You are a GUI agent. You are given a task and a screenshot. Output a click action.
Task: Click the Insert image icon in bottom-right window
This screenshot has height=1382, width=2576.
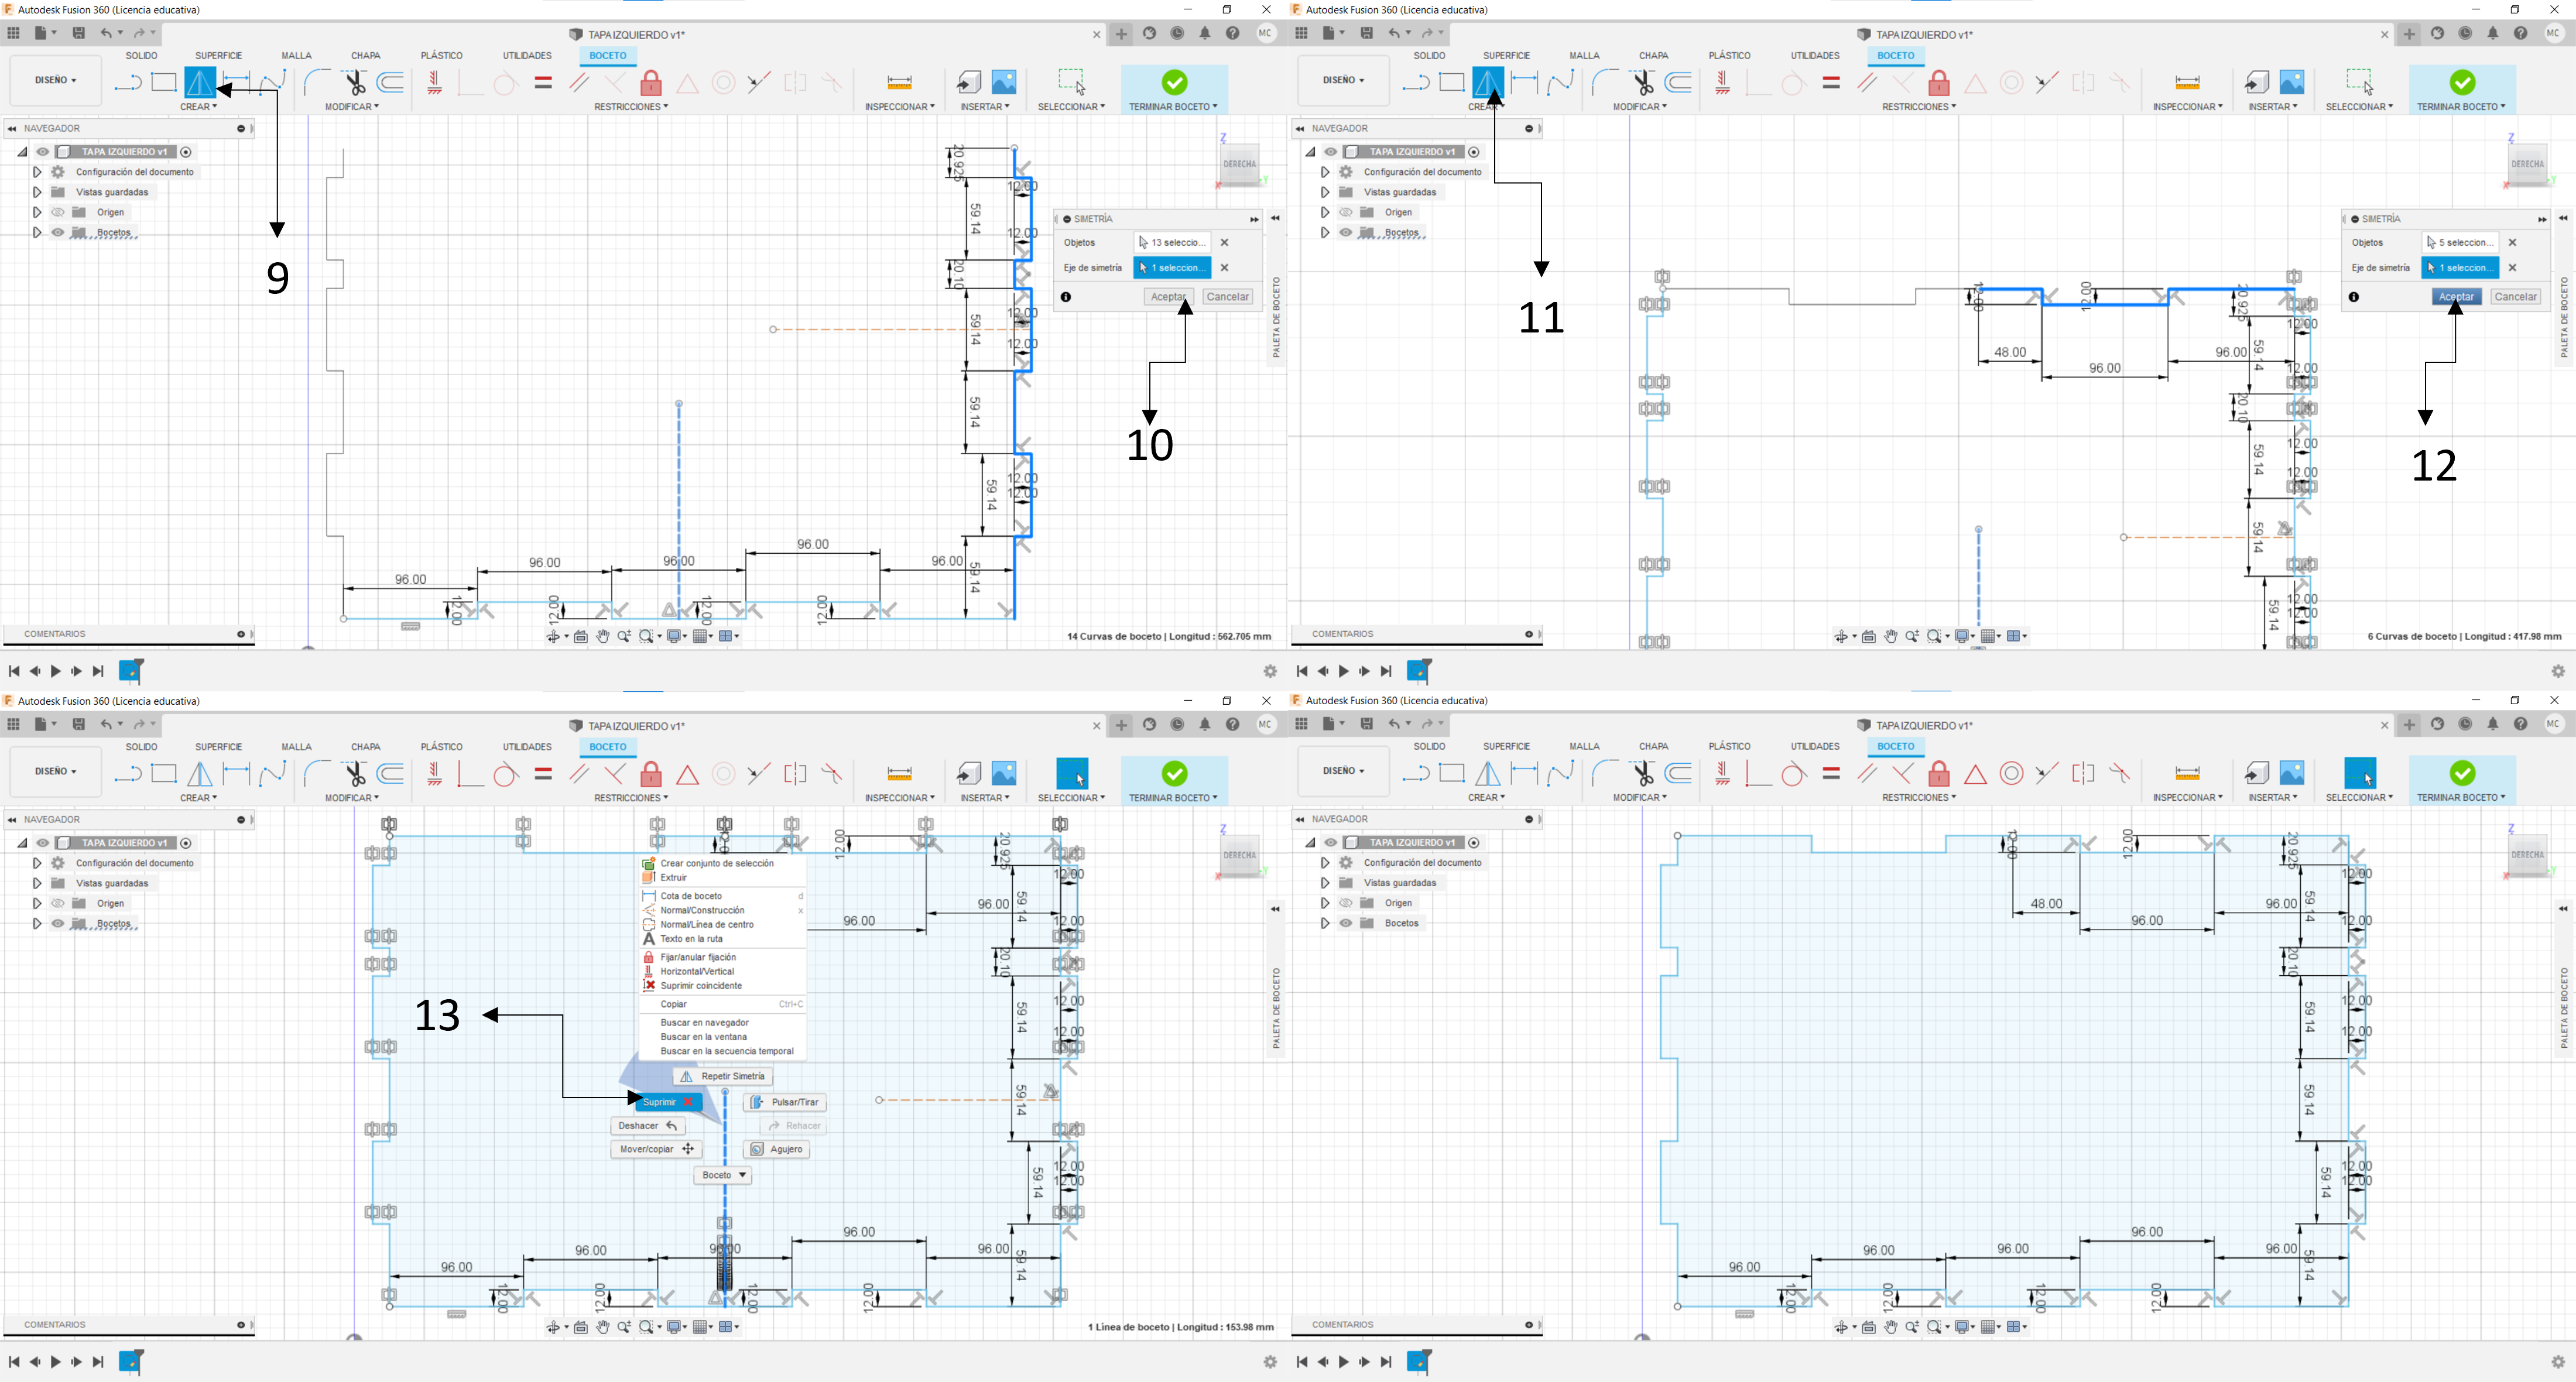click(2292, 773)
